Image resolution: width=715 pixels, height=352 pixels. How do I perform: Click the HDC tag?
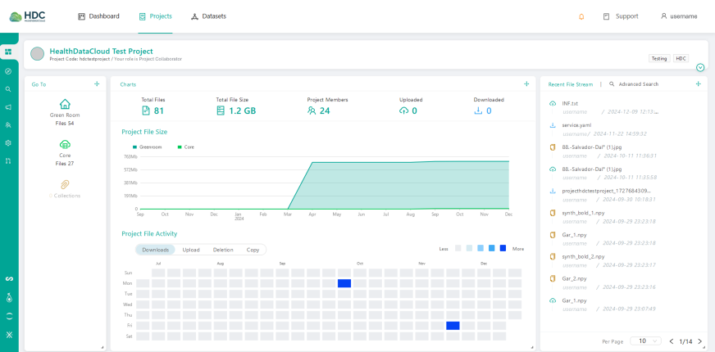(x=681, y=58)
